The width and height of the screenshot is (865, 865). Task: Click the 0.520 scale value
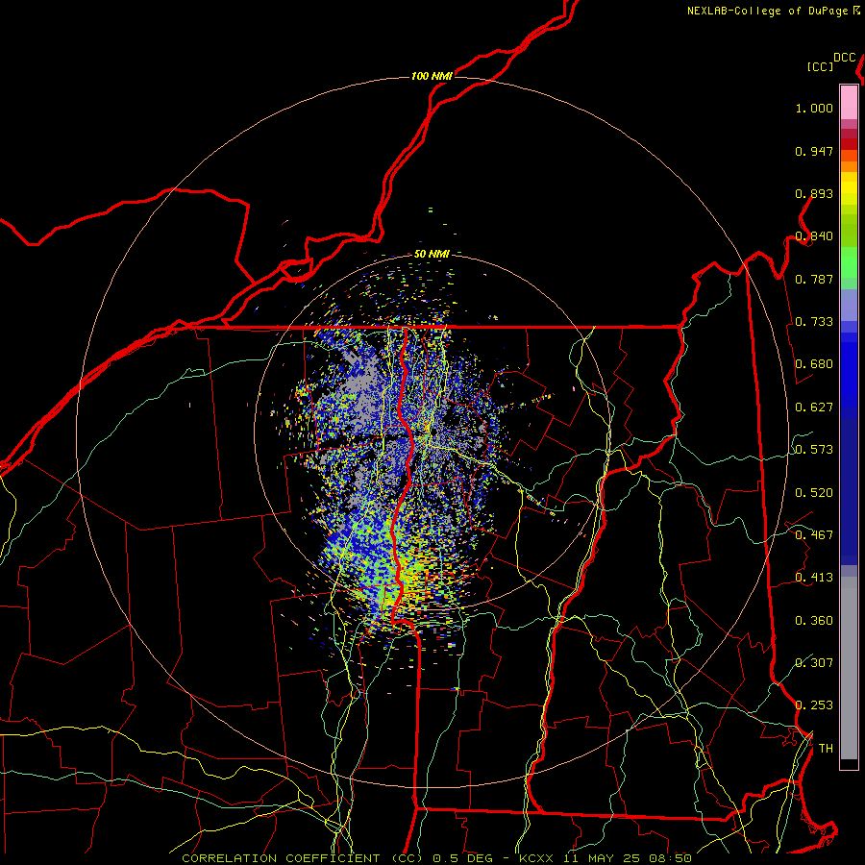814,493
